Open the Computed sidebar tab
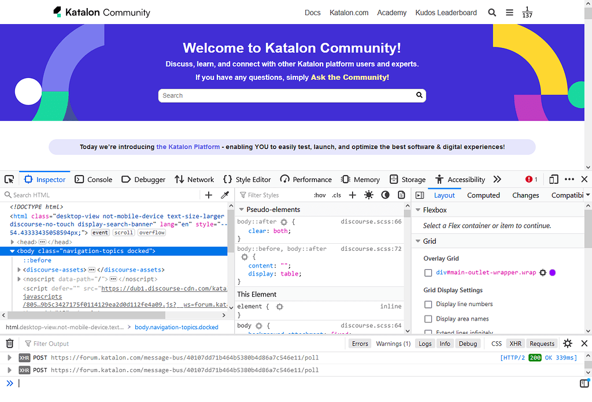 [x=483, y=195]
